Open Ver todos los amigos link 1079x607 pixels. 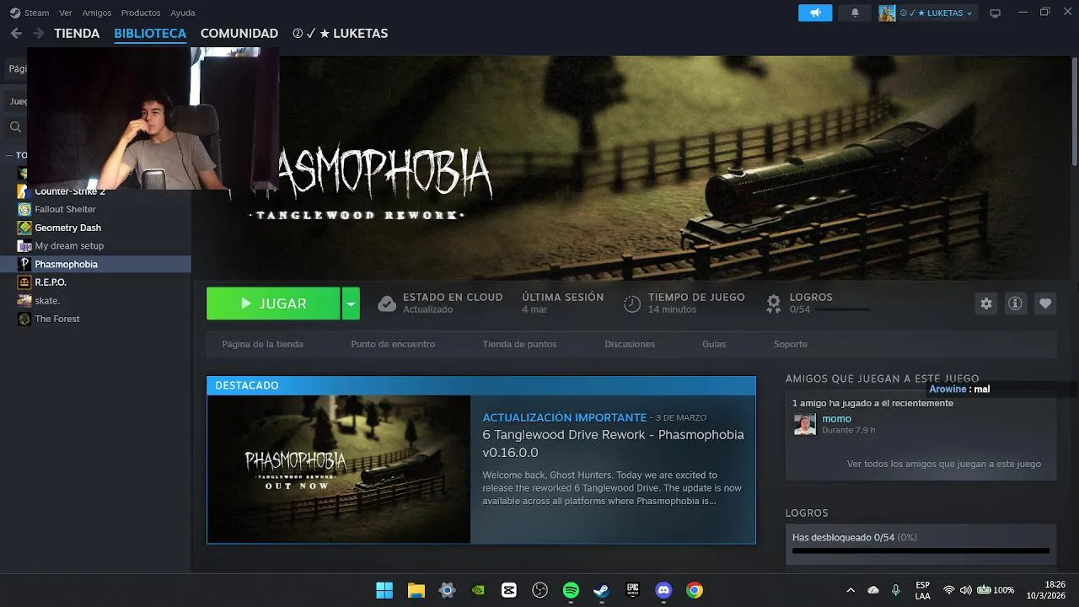pos(944,464)
